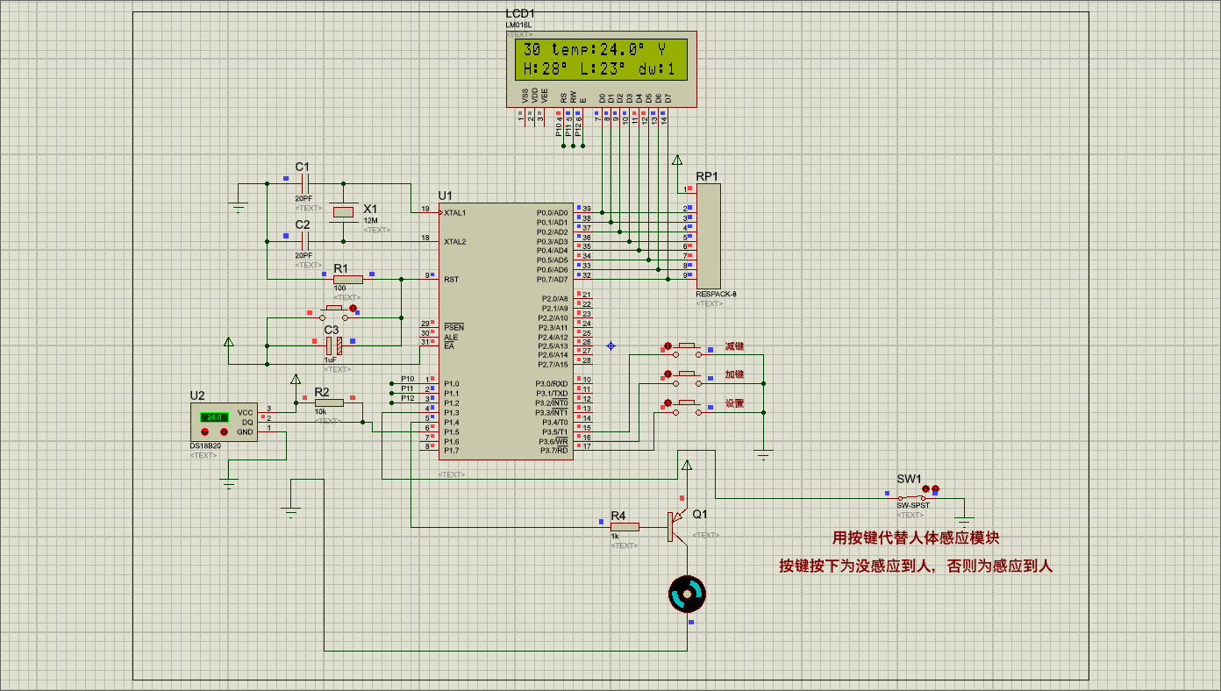Click the P3.5/T1 pin name on U1
The image size is (1221, 691).
[555, 431]
